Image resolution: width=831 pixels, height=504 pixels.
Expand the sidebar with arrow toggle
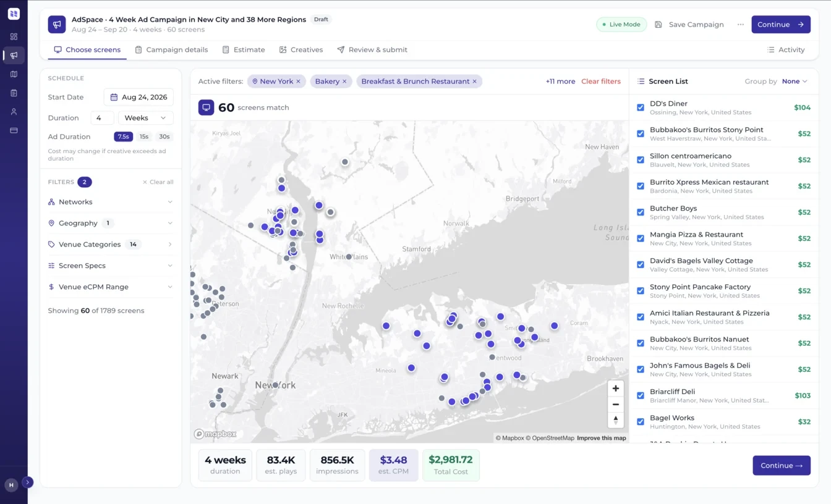tap(28, 482)
